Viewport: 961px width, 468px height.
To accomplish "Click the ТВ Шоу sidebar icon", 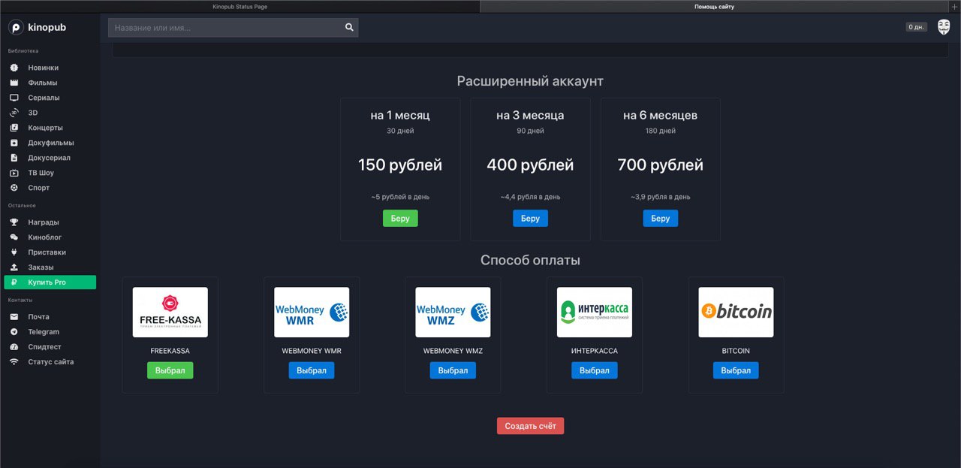I will [14, 173].
